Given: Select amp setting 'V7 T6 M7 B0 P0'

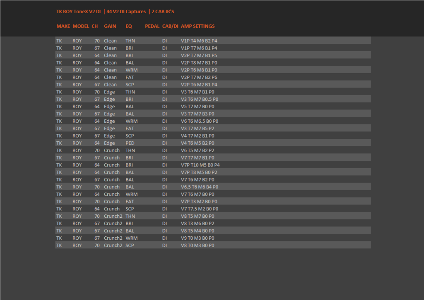Looking at the screenshot, I should click(198, 194).
